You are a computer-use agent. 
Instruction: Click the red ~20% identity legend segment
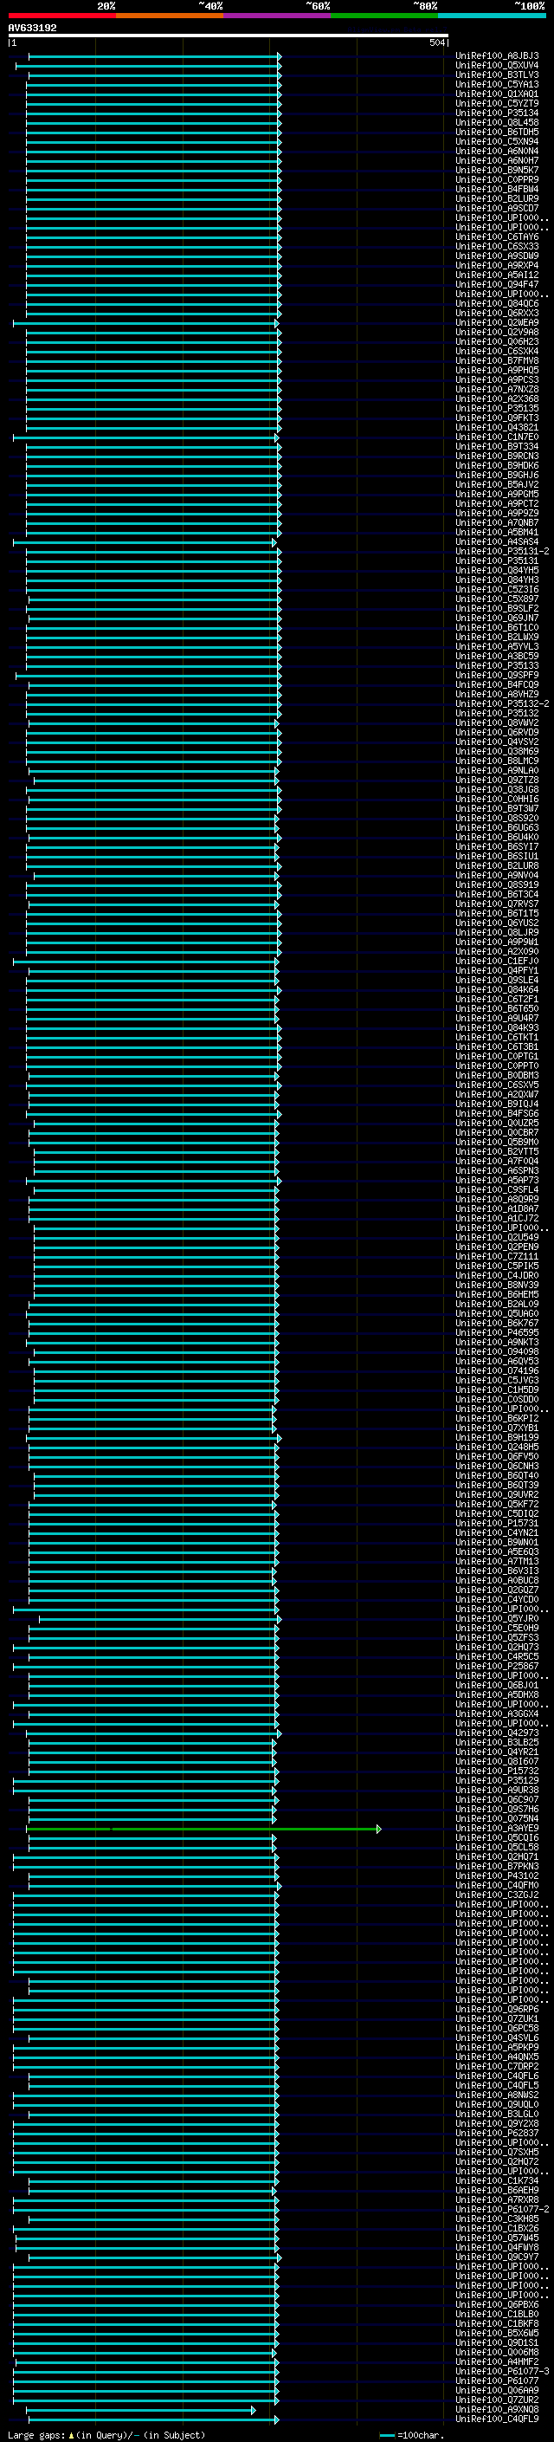[x=61, y=16]
